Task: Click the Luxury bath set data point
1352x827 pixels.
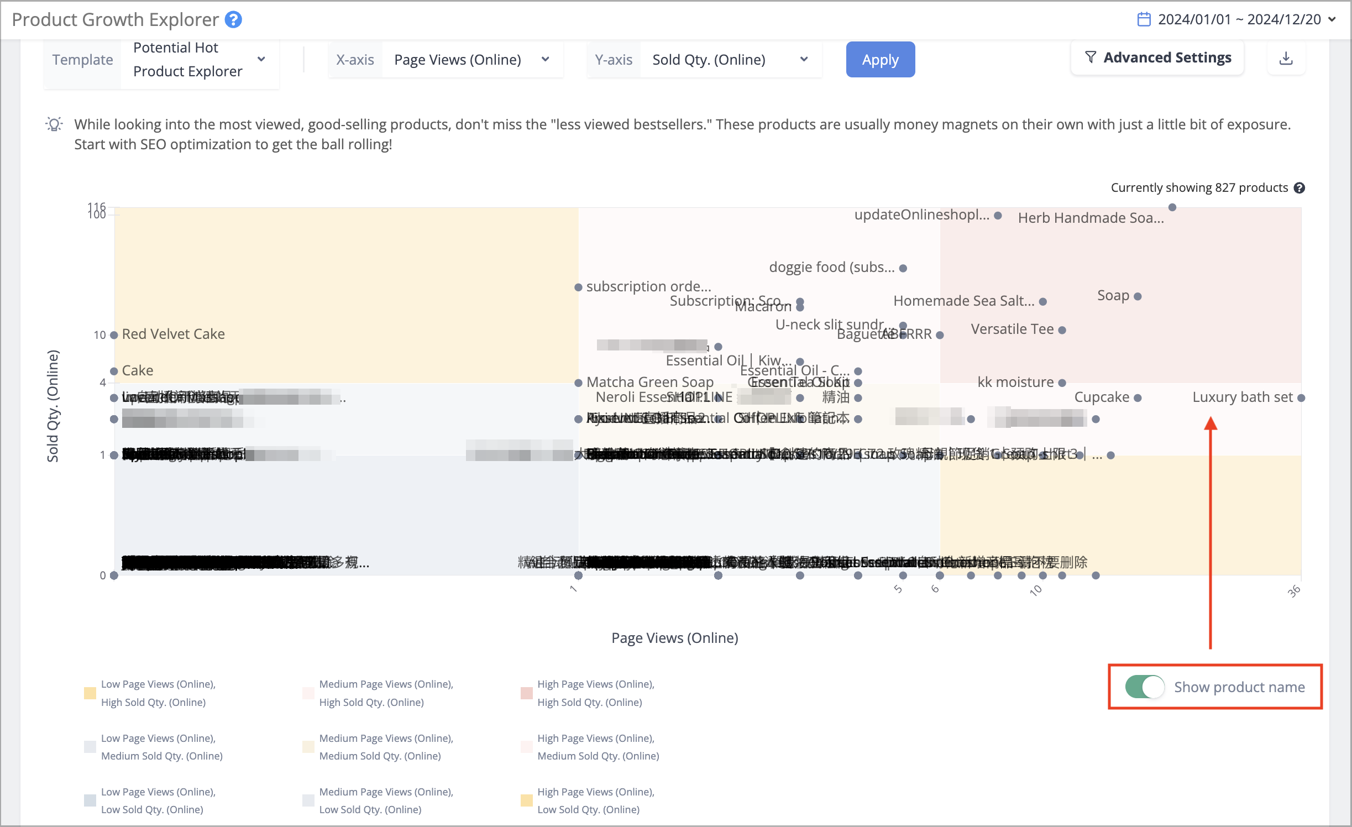Action: click(1301, 398)
